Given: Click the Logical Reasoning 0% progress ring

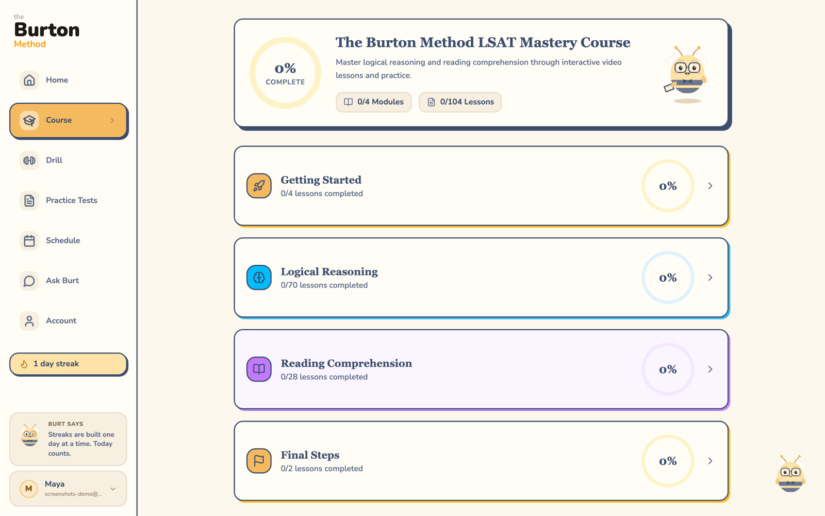Looking at the screenshot, I should [x=668, y=278].
